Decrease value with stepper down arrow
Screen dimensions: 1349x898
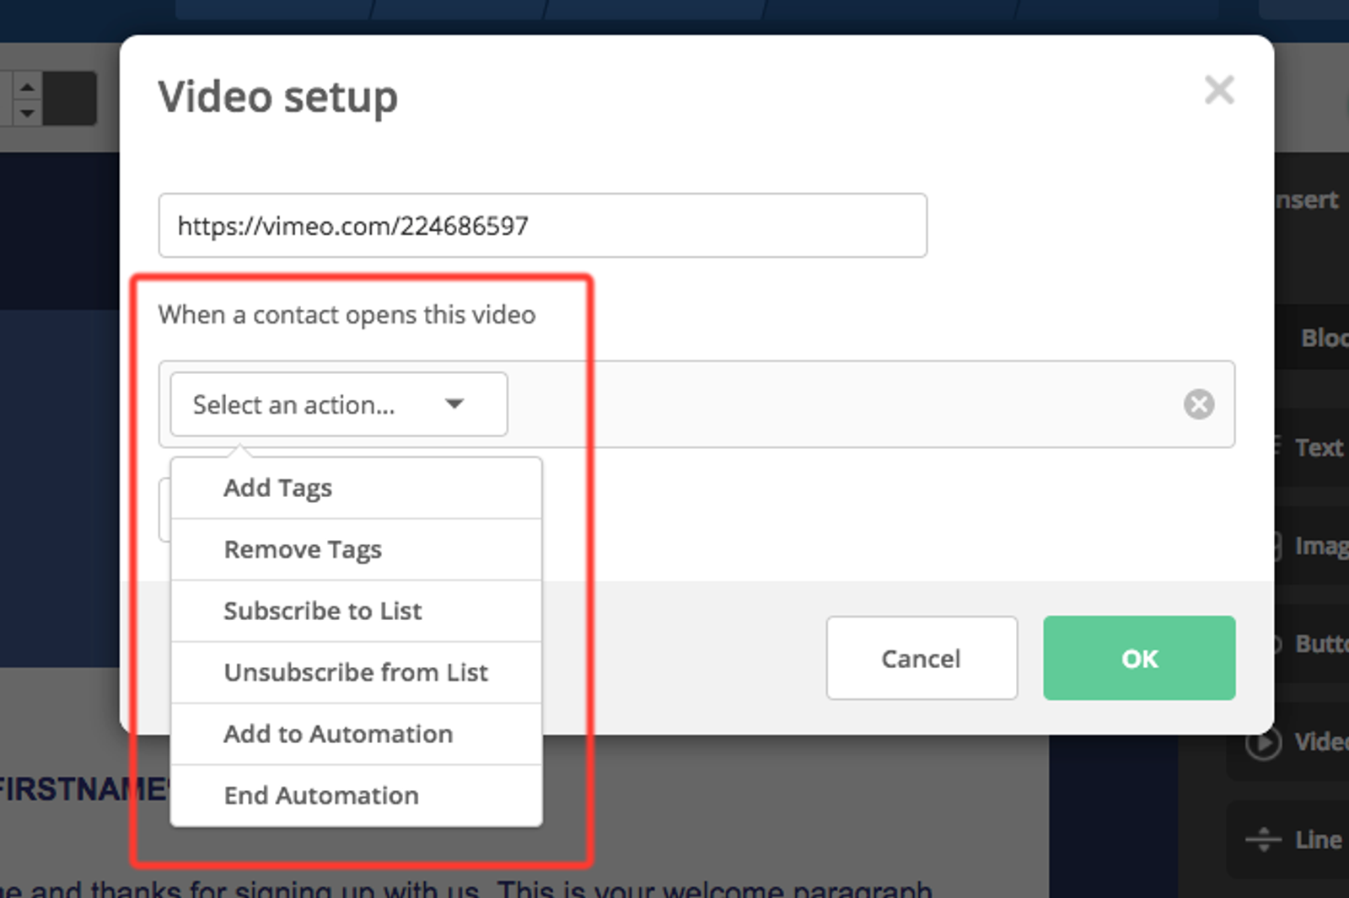coord(27,112)
